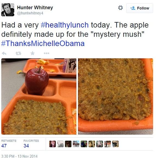The width and height of the screenshot is (156, 158).
Task: Open the #ThanksMichelleObama hashtag
Action: click(x=43, y=43)
